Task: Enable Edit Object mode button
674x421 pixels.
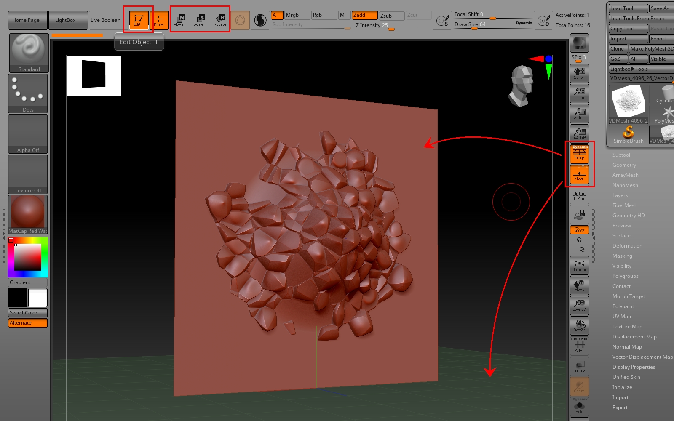Action: [138, 20]
